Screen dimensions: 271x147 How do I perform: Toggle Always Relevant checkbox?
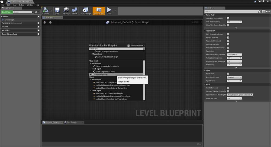228,37
